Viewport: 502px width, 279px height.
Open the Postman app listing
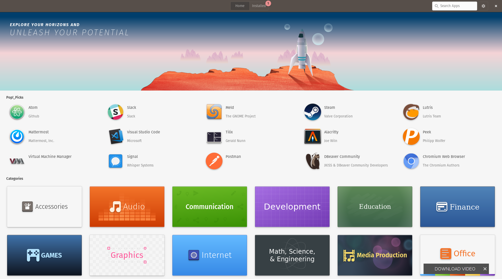pos(214,161)
